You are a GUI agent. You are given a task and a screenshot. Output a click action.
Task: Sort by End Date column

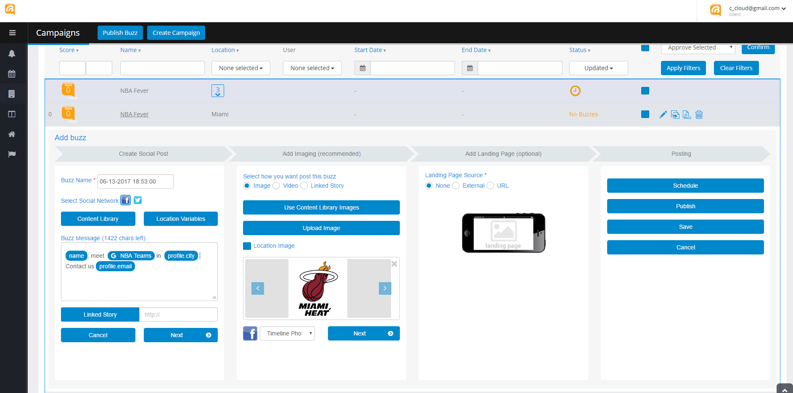pos(476,50)
